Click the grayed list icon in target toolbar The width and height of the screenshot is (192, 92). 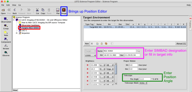click(x=112, y=43)
